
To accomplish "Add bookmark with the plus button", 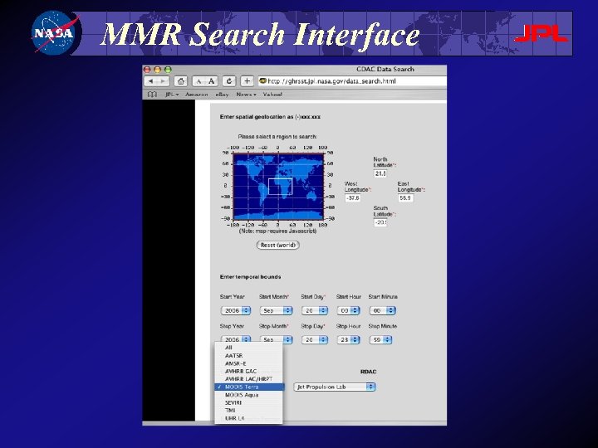I will 247,81.
